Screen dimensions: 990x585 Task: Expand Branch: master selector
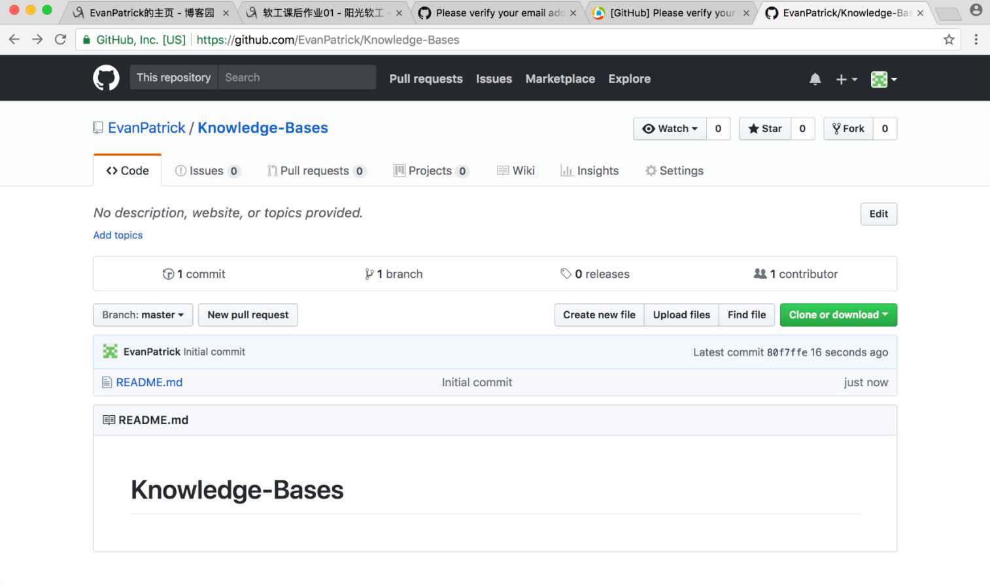pos(143,315)
